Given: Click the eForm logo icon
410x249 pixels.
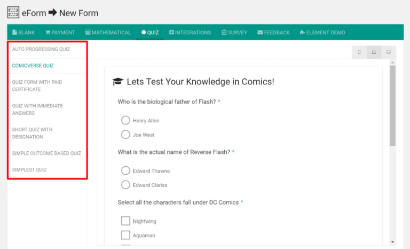Looking at the screenshot, I should 13,13.
